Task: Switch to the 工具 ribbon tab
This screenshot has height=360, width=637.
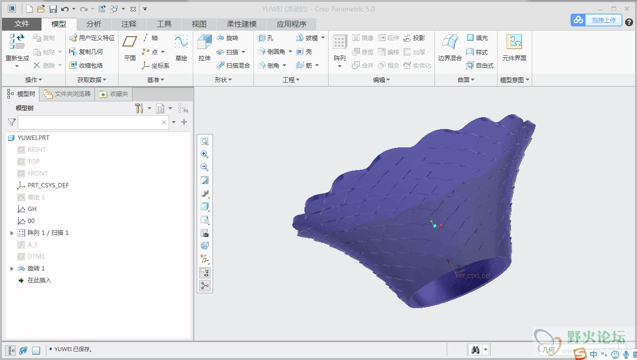Action: click(x=164, y=24)
